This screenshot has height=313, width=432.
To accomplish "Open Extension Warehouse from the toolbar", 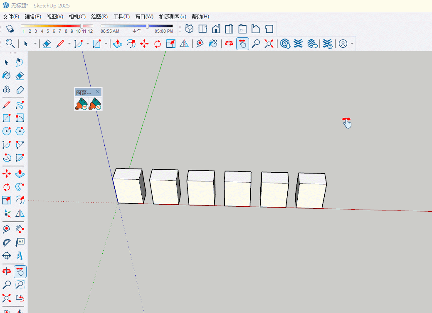I will tap(298, 44).
